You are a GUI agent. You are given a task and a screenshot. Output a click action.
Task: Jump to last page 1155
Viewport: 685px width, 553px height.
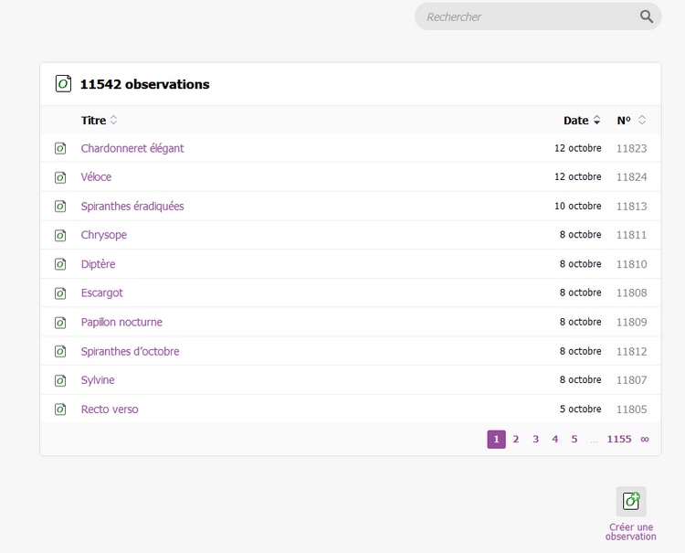[618, 440]
